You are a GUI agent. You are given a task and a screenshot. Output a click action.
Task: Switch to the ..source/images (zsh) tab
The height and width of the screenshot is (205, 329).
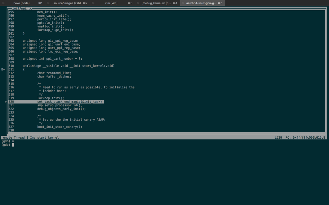coord(67,3)
